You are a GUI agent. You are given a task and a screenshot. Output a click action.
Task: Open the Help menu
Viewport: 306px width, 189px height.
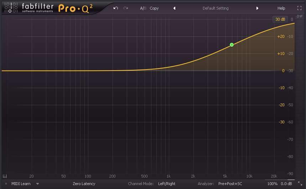[281, 8]
